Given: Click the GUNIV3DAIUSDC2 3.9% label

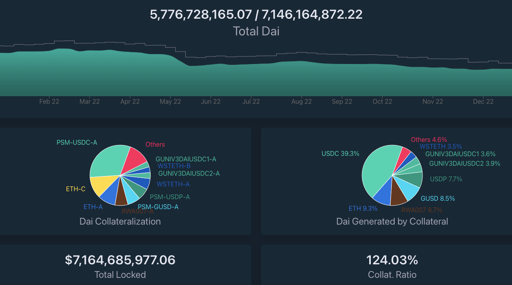Looking at the screenshot, I should click(x=465, y=163).
